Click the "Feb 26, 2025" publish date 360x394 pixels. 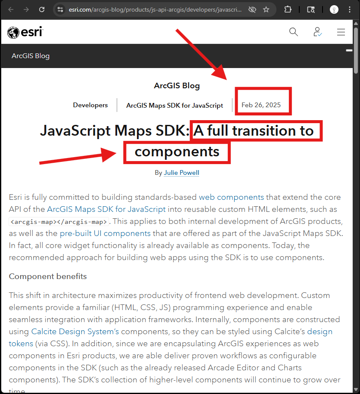tap(261, 105)
